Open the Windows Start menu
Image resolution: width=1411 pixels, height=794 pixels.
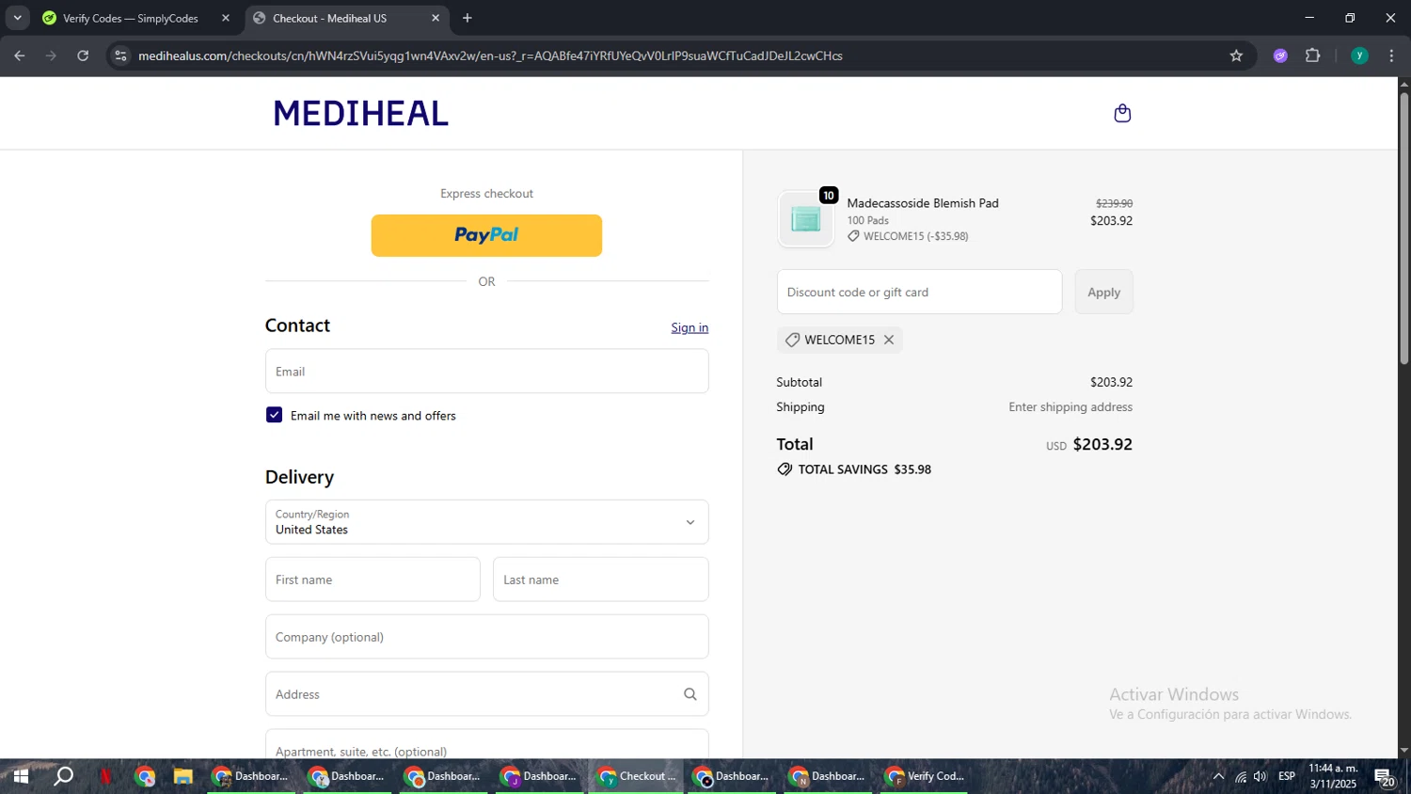tap(20, 776)
